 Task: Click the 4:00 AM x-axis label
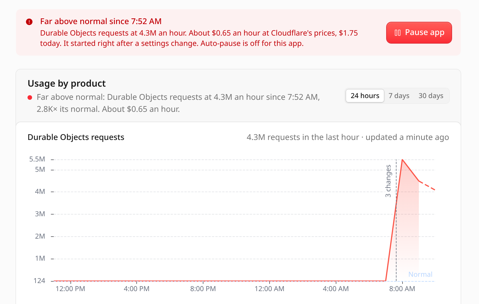pos(336,289)
